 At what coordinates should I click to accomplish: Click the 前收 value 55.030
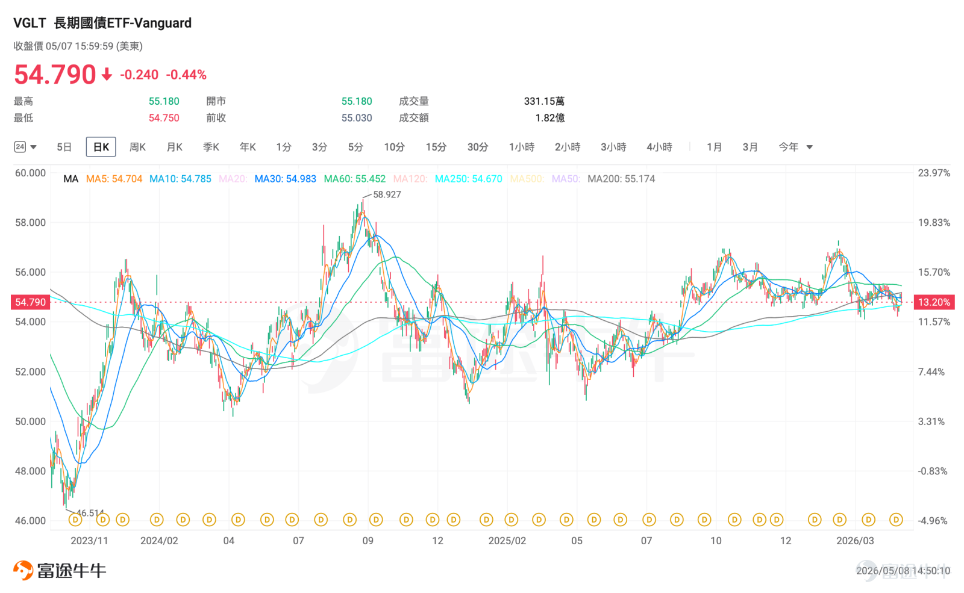click(357, 118)
